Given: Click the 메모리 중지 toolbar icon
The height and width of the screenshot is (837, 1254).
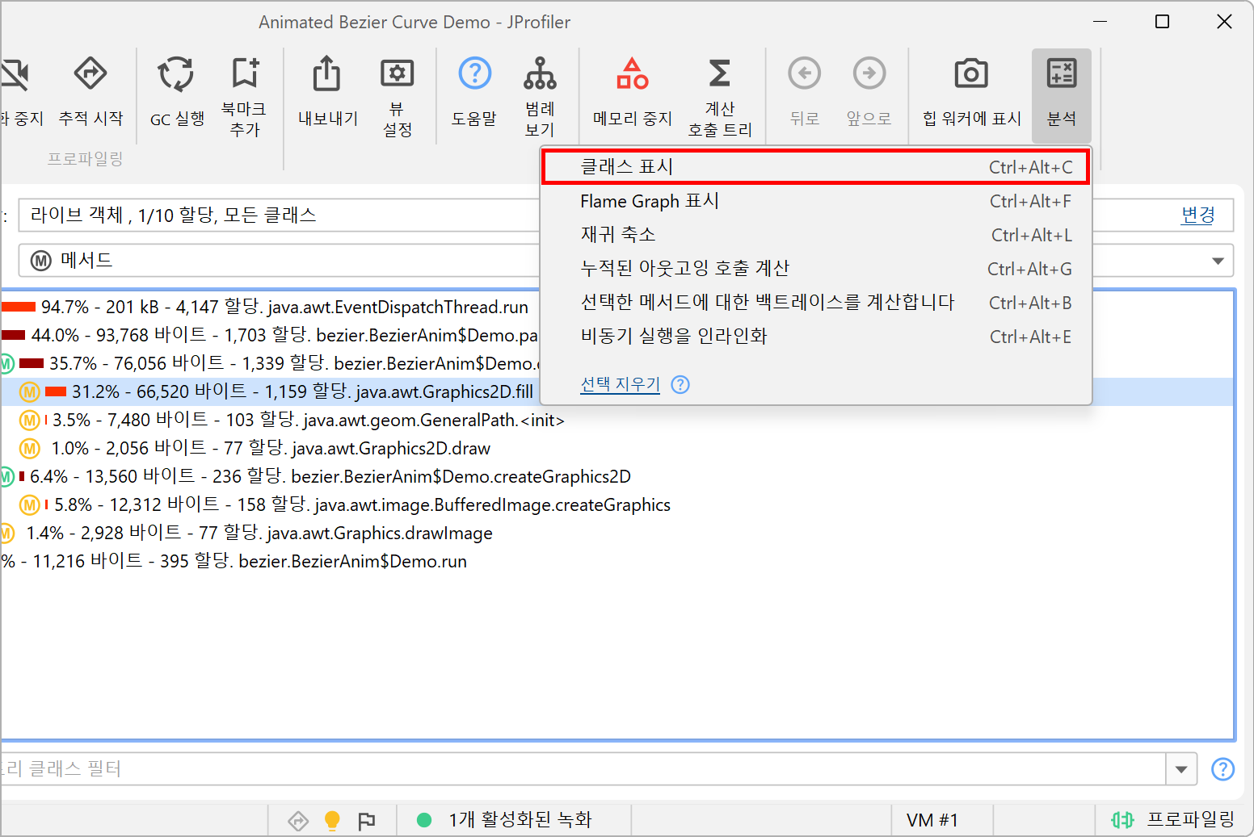Looking at the screenshot, I should point(632,75).
